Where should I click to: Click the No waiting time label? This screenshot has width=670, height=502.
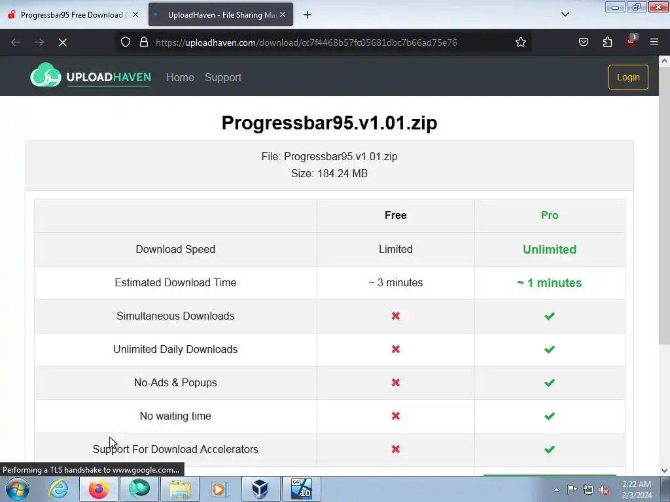click(175, 416)
